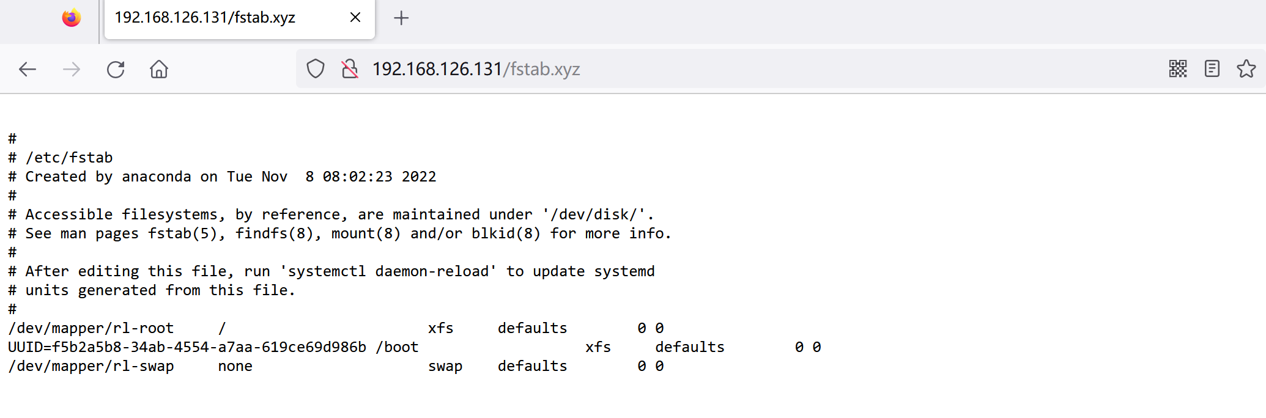Click the /dev/mapper/rl-swap entry text

click(x=91, y=367)
